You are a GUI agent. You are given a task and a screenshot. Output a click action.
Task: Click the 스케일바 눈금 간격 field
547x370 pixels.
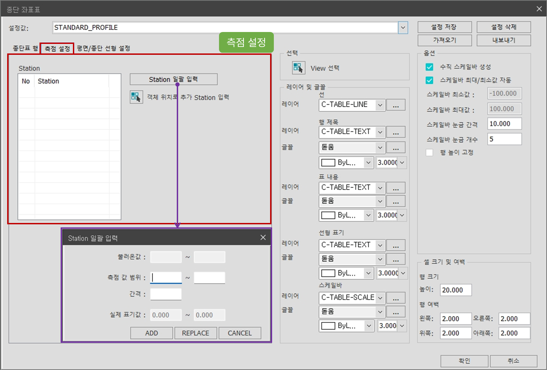(x=504, y=124)
